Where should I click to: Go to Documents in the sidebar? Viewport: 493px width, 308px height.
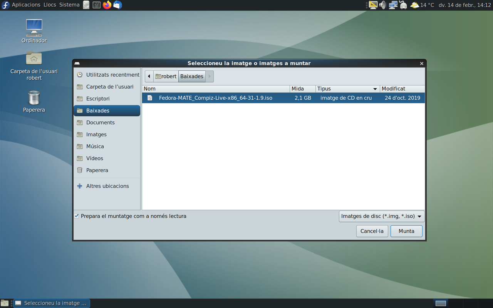107,122
